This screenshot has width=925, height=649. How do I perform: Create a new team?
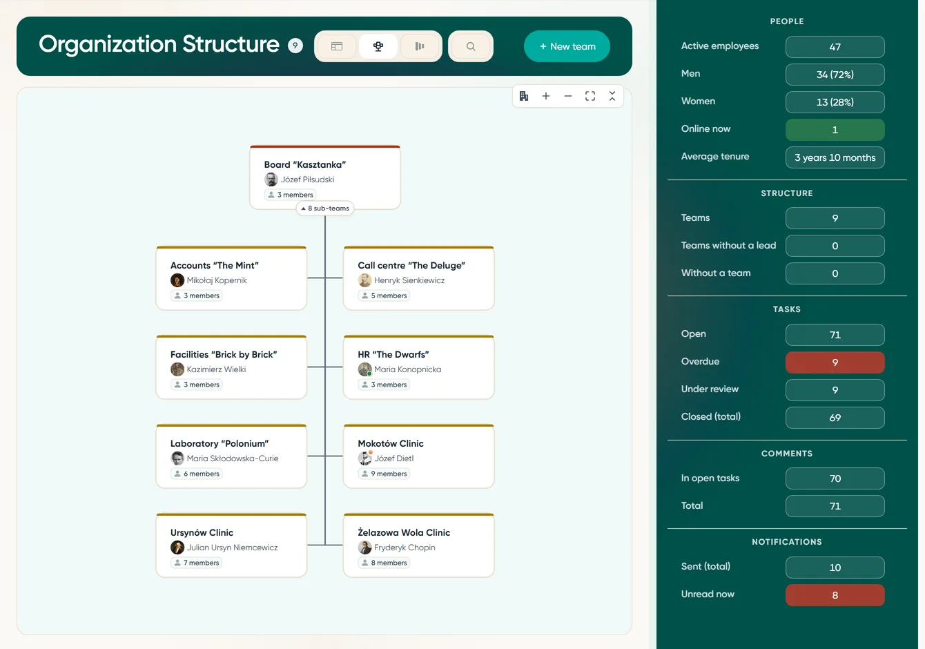(567, 46)
